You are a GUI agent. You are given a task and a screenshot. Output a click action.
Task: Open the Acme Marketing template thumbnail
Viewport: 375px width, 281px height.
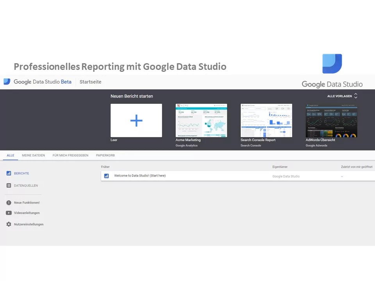pos(201,120)
